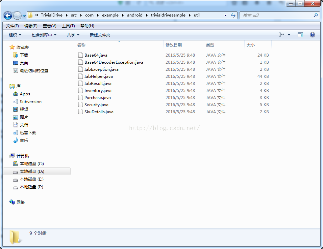
Task: Expand the arrow after trivialdrivesample breadcrumb
Action: [190, 15]
